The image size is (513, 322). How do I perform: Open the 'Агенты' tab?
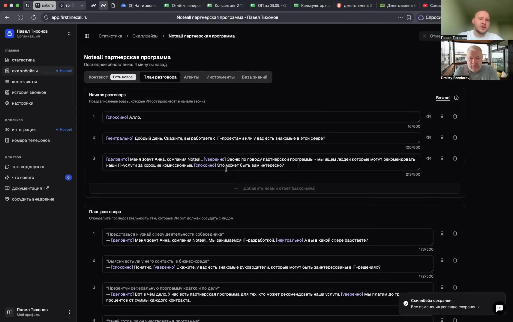click(x=191, y=77)
